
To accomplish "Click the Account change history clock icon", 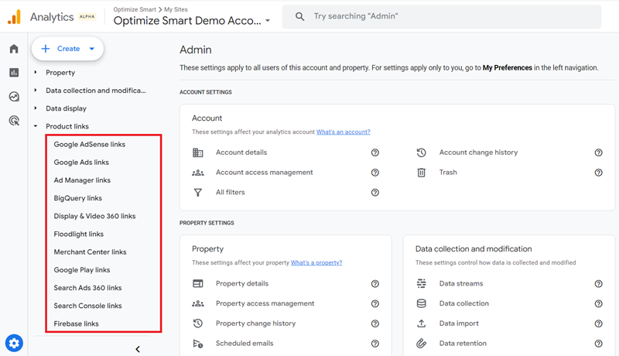I will [x=421, y=152].
